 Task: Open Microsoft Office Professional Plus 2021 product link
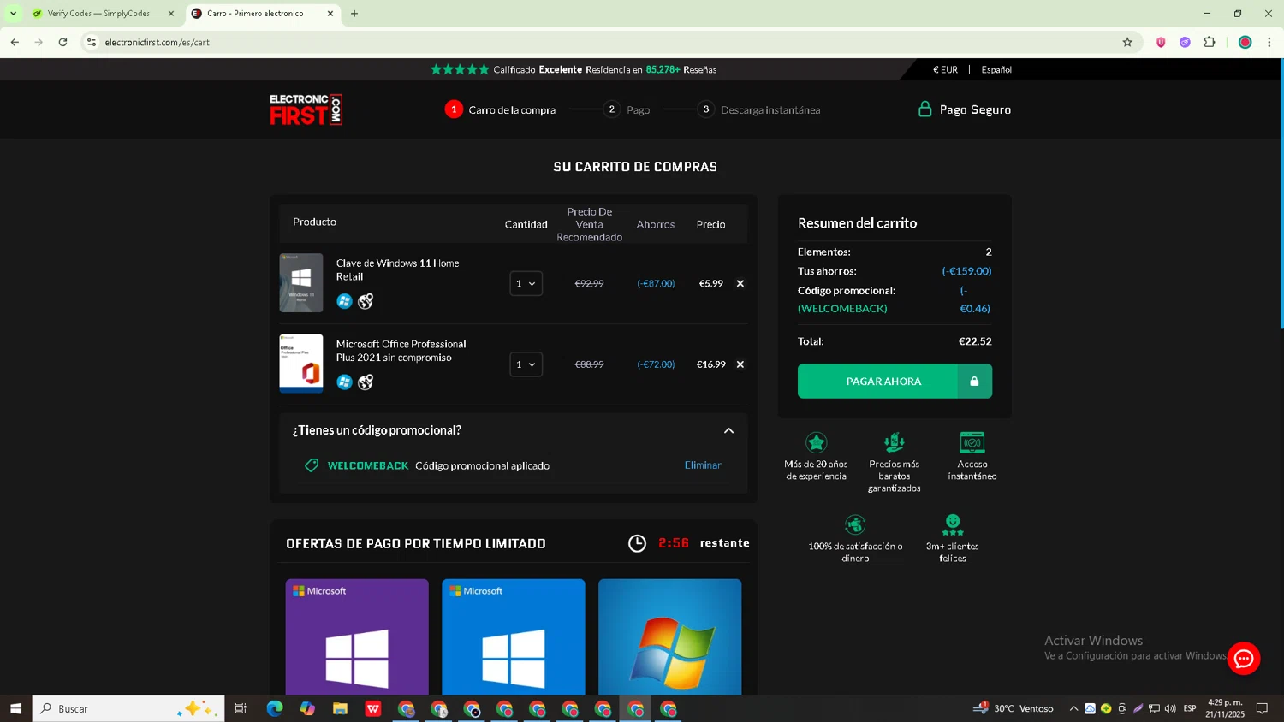pyautogui.click(x=401, y=351)
